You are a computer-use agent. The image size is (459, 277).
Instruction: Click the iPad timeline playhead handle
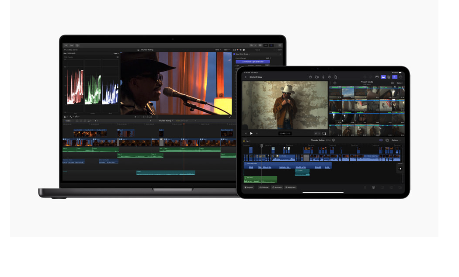tap(261, 145)
